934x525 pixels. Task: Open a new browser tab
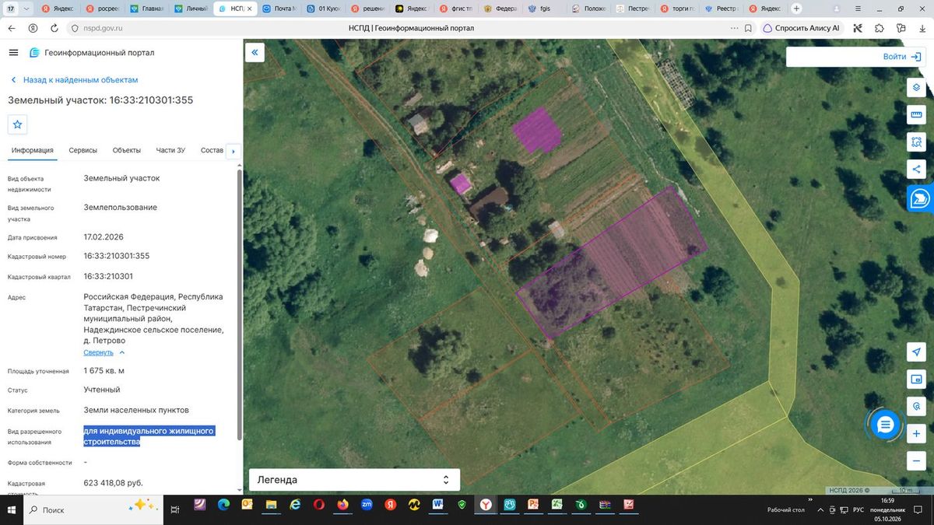coord(796,8)
